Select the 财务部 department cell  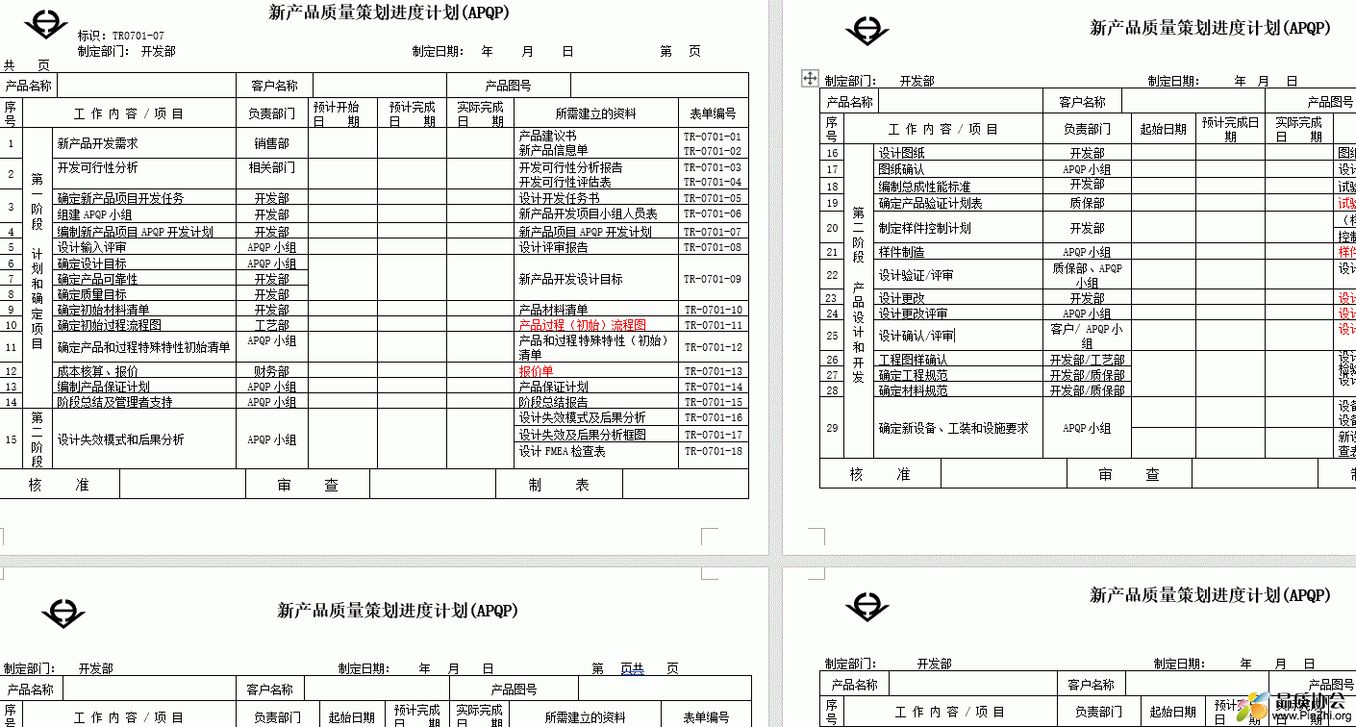[x=271, y=371]
